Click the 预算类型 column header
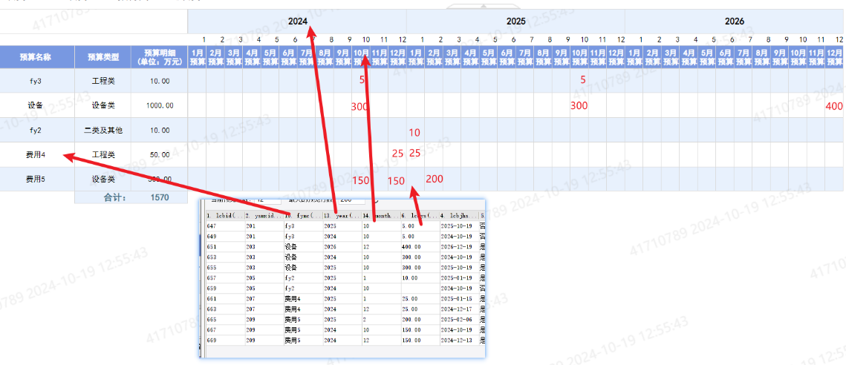 (x=103, y=56)
